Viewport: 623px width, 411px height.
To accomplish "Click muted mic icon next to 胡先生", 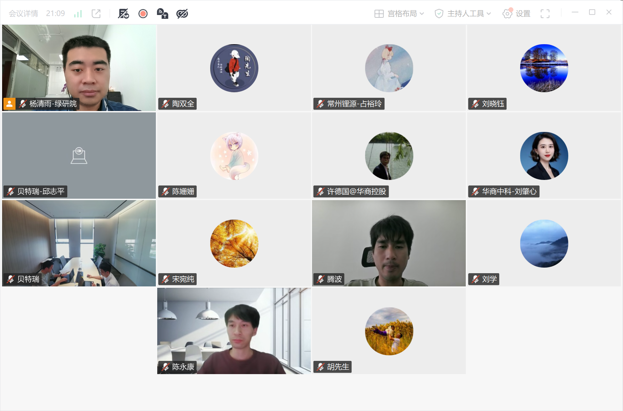I will pos(321,367).
